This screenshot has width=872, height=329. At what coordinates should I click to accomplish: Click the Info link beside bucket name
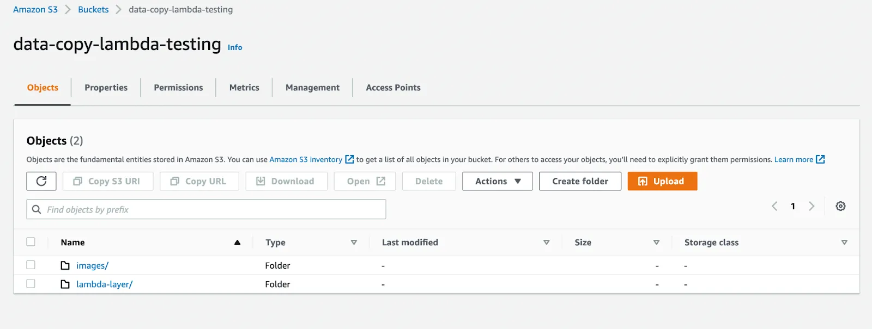click(235, 47)
